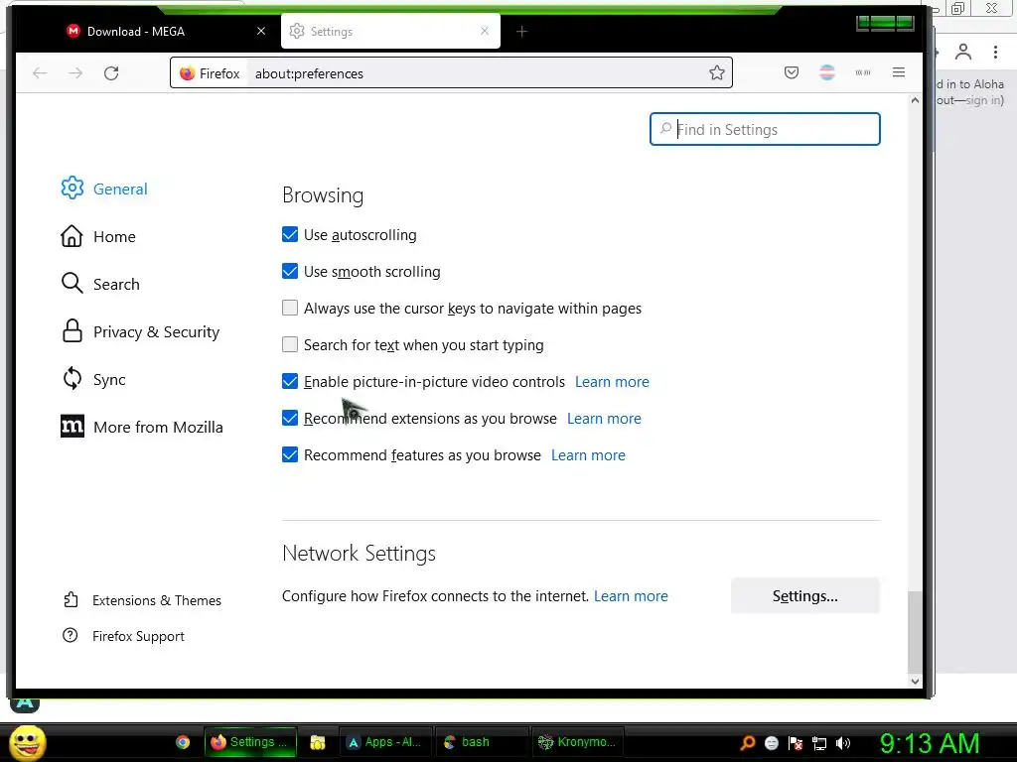Learn more about Firefox network connection
1017x762 pixels.
tap(631, 596)
